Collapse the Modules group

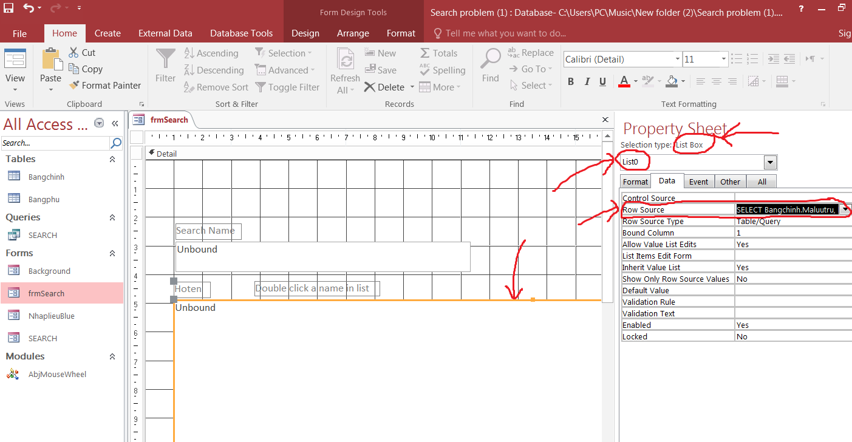pos(112,356)
